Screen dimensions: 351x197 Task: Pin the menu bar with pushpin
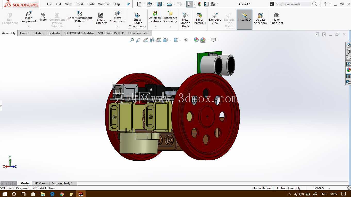[128, 4]
